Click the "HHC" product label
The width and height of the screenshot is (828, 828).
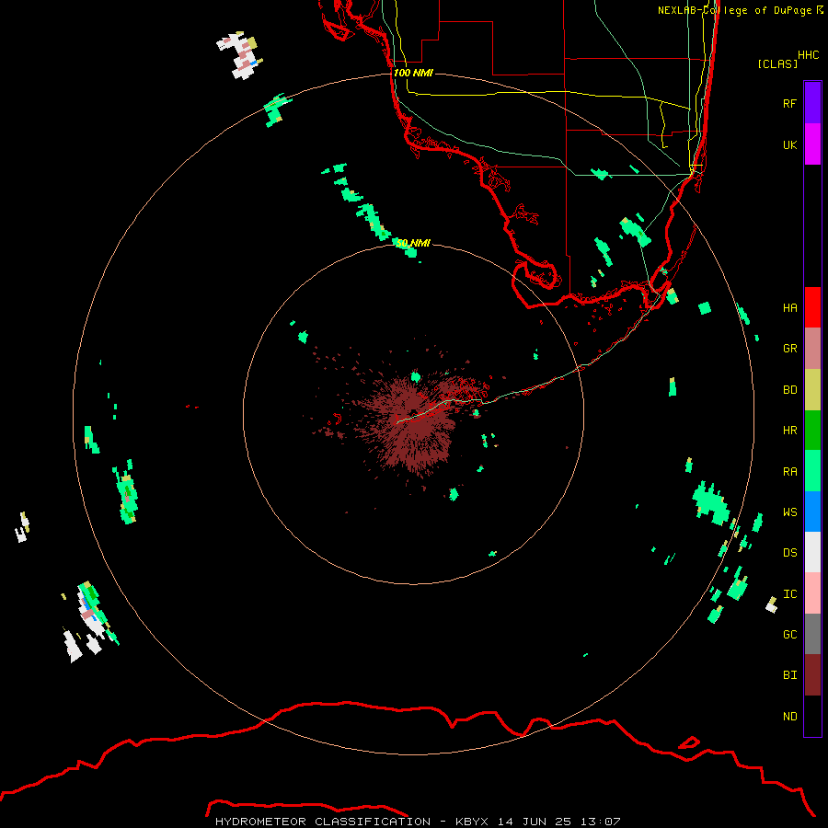click(x=809, y=55)
